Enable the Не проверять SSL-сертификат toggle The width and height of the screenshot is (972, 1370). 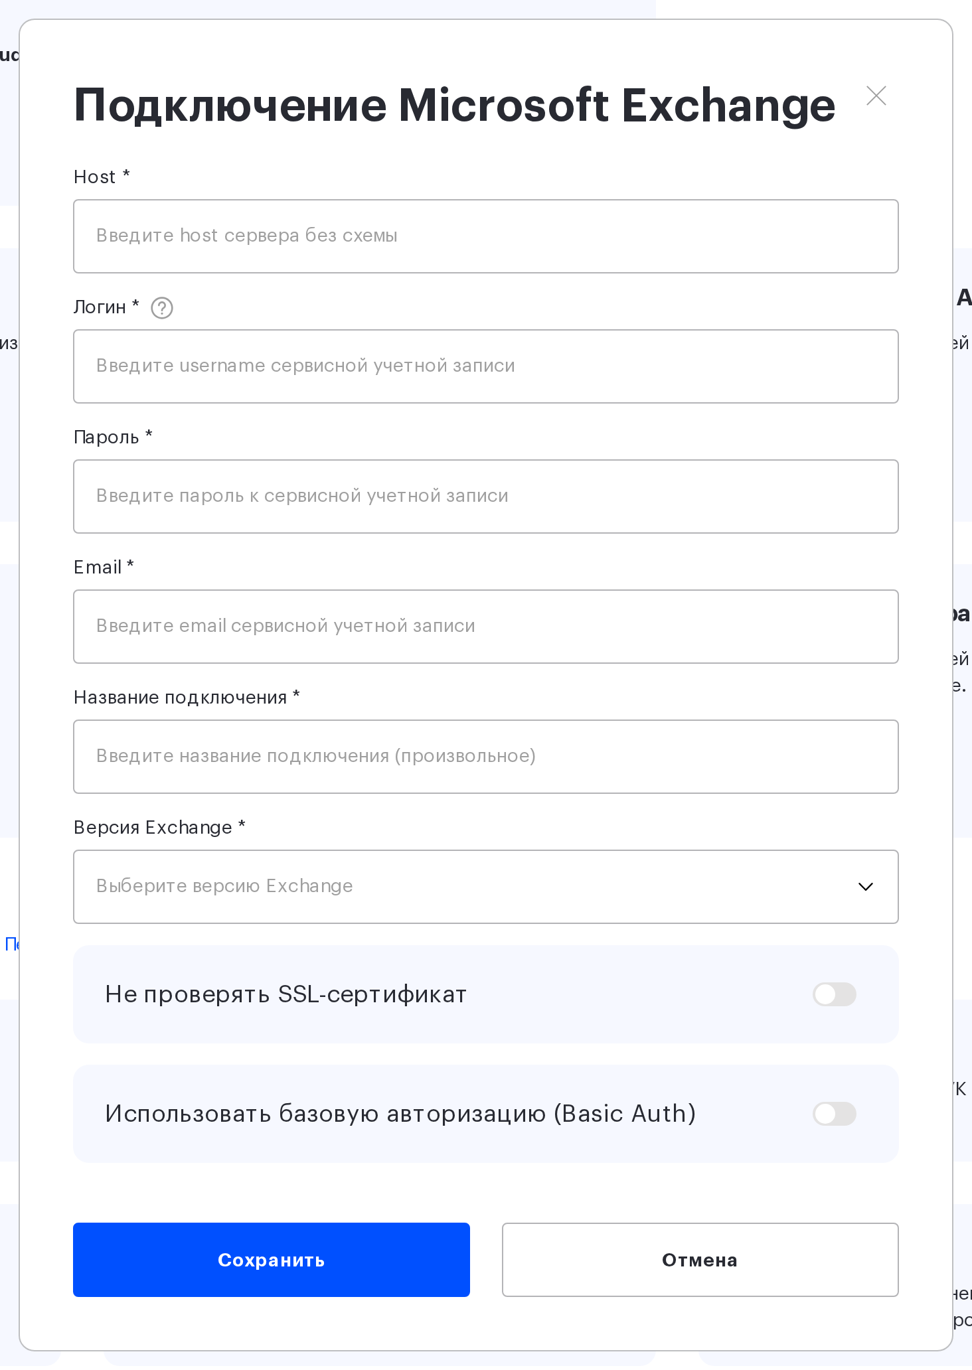(x=835, y=994)
